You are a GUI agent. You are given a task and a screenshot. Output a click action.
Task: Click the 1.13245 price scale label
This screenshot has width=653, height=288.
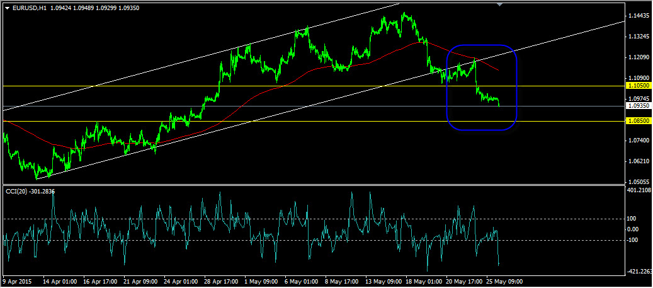click(639, 37)
